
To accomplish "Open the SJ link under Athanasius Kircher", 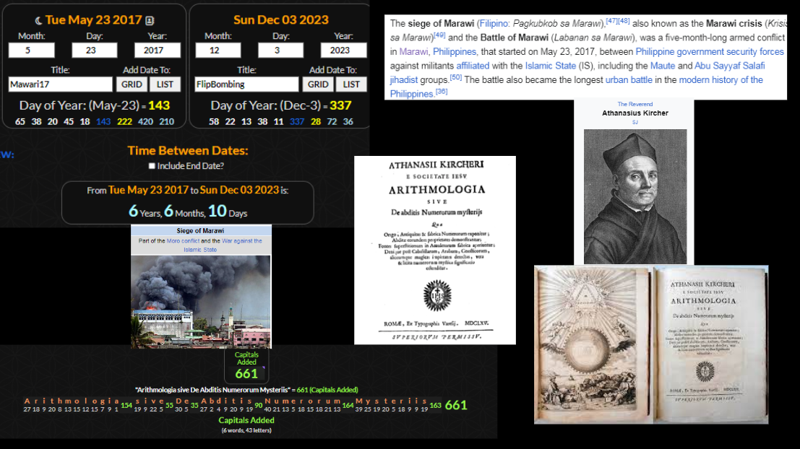I will [x=635, y=122].
